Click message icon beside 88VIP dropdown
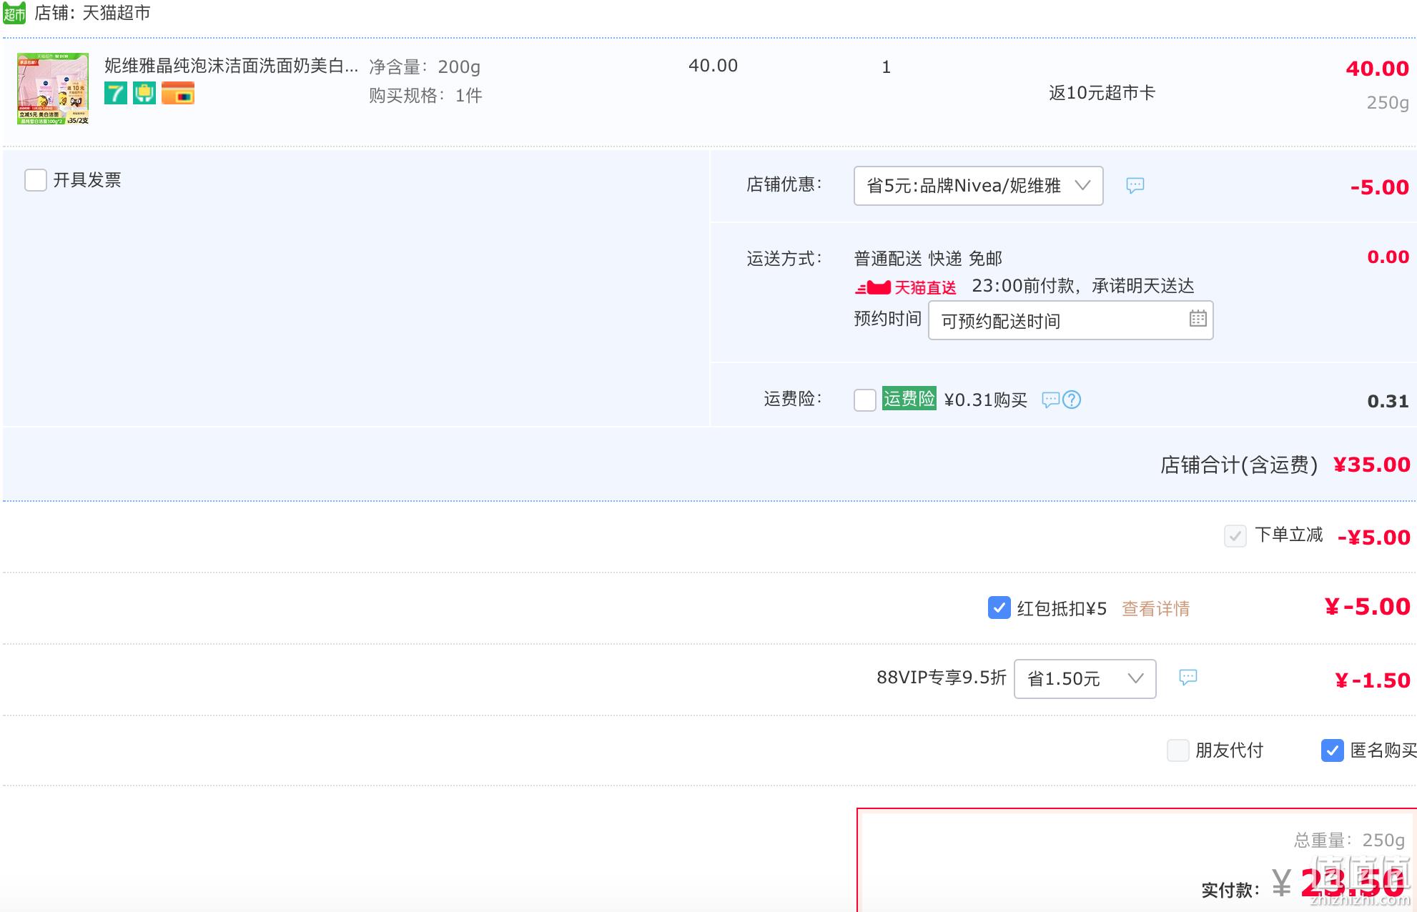The width and height of the screenshot is (1417, 912). click(1188, 678)
